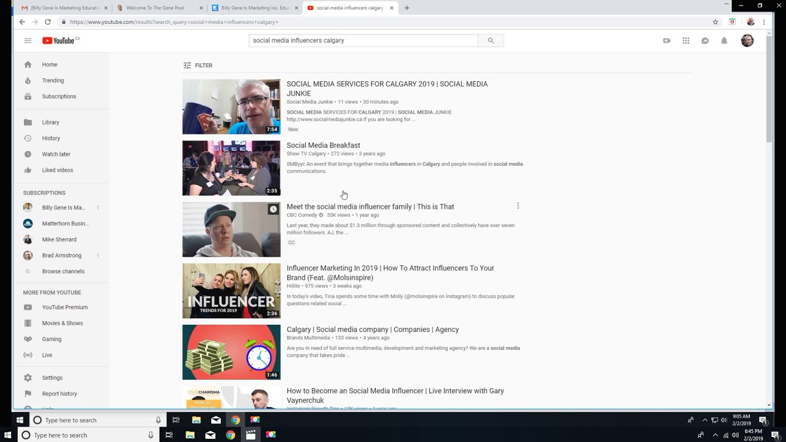
Task: Click the page vertical scrollbar
Action: pos(769,89)
